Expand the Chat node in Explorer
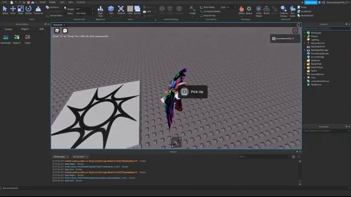351x197 pixels. point(304,78)
